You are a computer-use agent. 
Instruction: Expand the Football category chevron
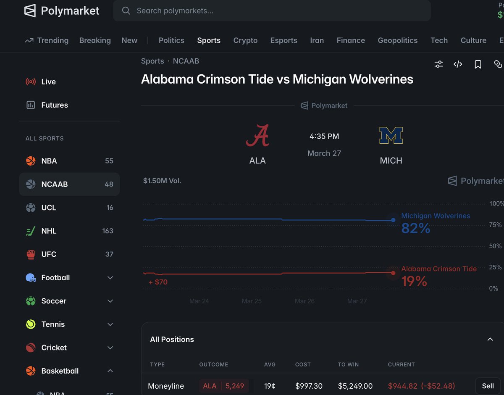coord(110,278)
